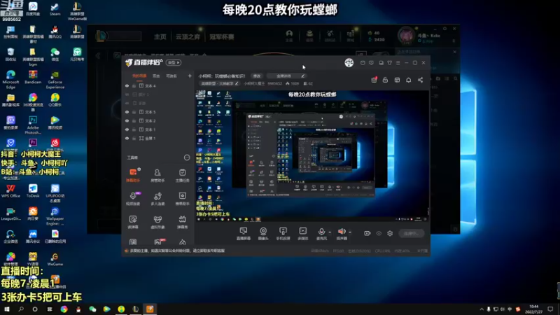The image size is (560, 315).
Task: Click the share icon in header
Action: [x=421, y=80]
